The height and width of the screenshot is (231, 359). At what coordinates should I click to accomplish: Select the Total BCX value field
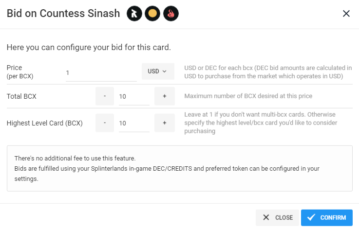pos(134,96)
